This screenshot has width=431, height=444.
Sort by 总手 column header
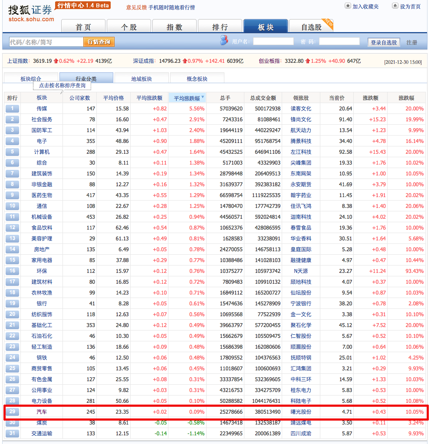tap(225, 98)
